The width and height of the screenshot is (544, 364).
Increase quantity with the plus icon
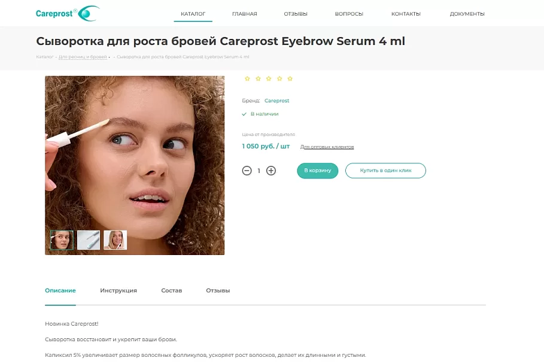coord(271,171)
